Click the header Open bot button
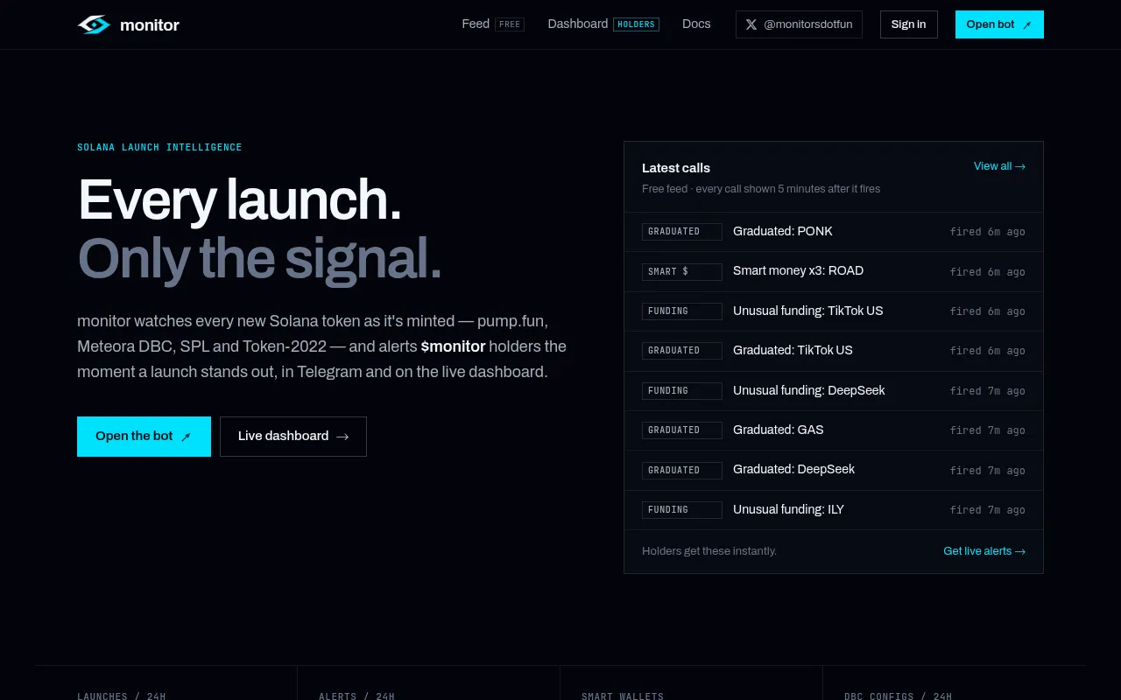 (999, 24)
